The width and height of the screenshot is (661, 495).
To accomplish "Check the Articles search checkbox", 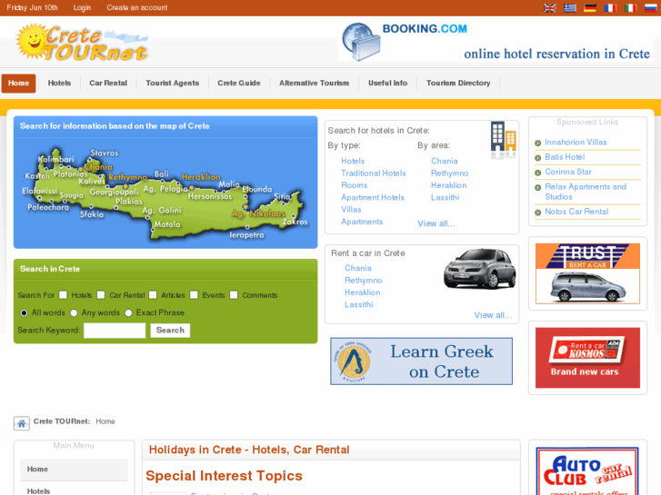I will click(153, 295).
